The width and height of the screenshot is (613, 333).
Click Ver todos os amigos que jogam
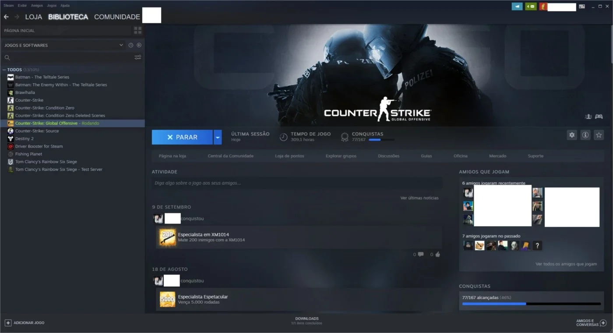click(566, 264)
